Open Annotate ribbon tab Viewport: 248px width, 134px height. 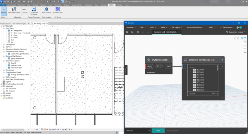[x=58, y=5]
